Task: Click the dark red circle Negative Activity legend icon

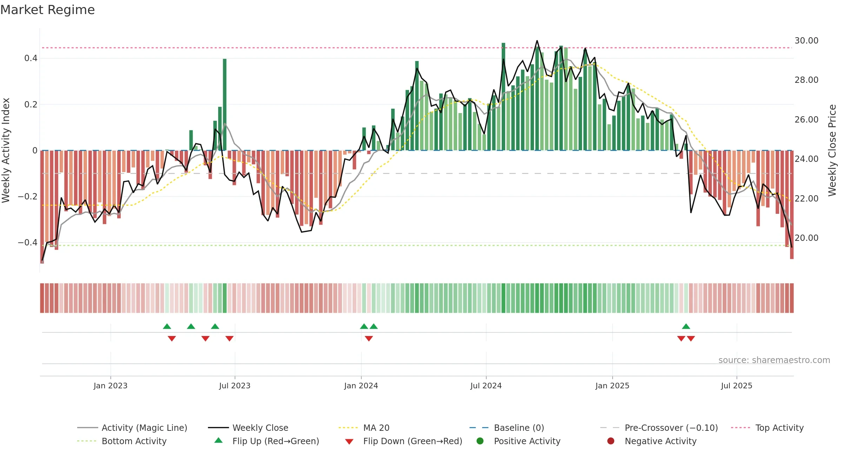Action: pyautogui.click(x=611, y=441)
